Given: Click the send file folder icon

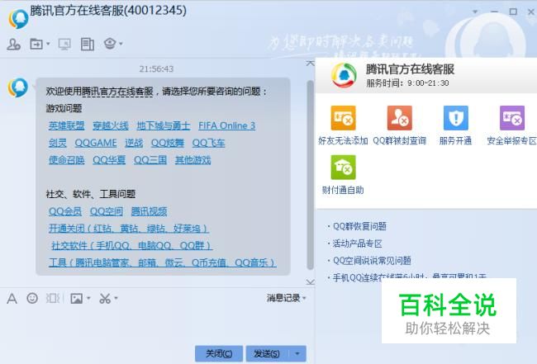Looking at the screenshot, I should 36,44.
